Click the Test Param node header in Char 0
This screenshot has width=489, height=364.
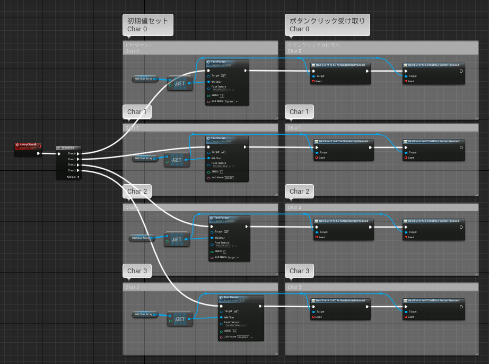pos(227,63)
